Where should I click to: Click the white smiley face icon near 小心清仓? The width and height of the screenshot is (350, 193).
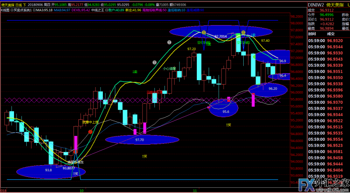[x=154, y=63]
